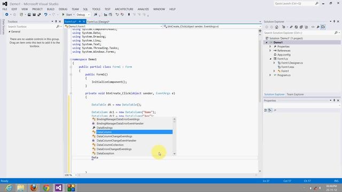Click the Alphabetical icon in Properties panel
The width and height of the screenshot is (342, 192).
270,110
